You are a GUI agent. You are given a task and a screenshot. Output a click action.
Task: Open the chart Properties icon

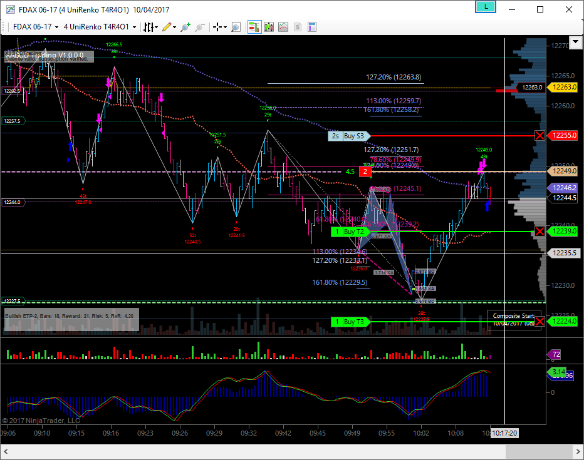pos(312,27)
